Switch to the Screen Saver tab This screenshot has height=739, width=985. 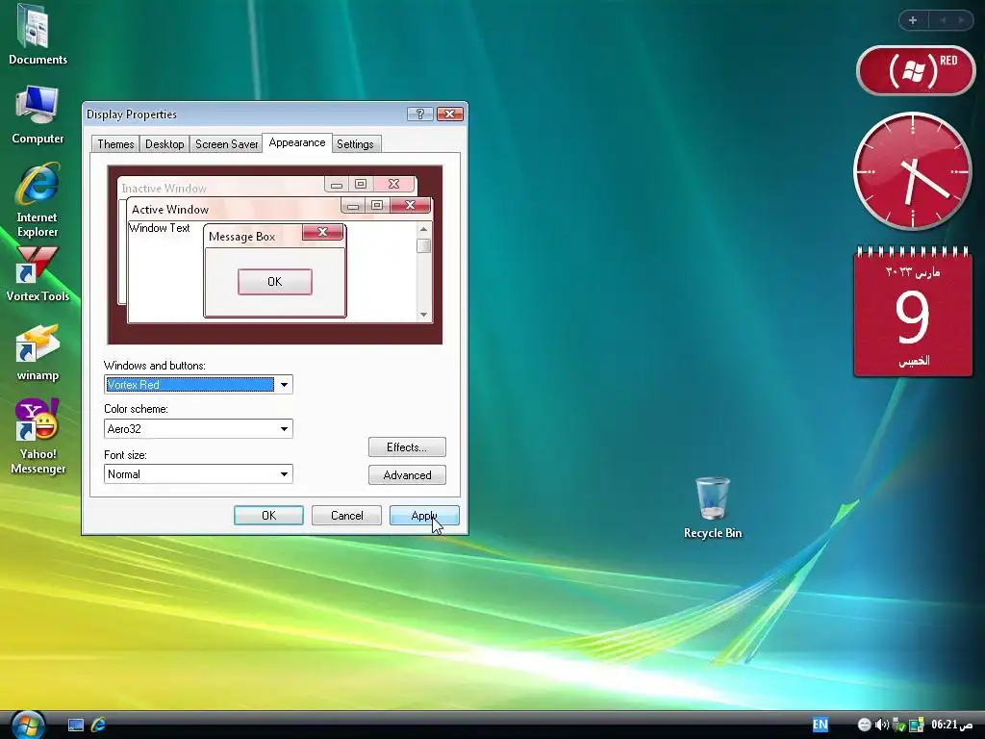point(226,144)
